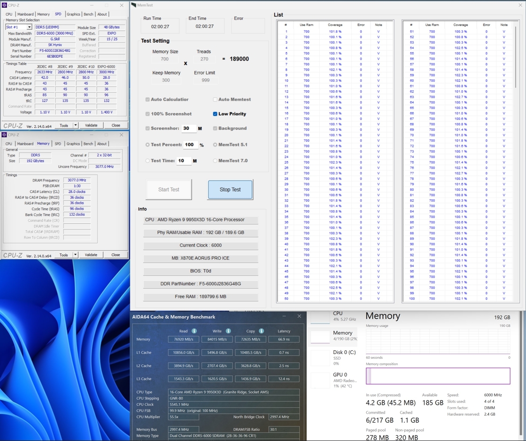Select the MemTest 5.1 radio button
The width and height of the screenshot is (526, 441).
tap(215, 145)
